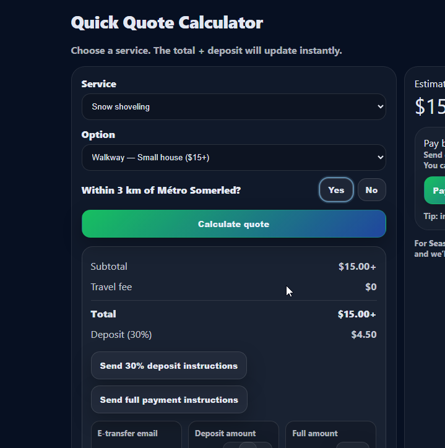Click the Deposit (30%) value $4.50
Viewport: 445px width, 448px height.
[x=363, y=335]
